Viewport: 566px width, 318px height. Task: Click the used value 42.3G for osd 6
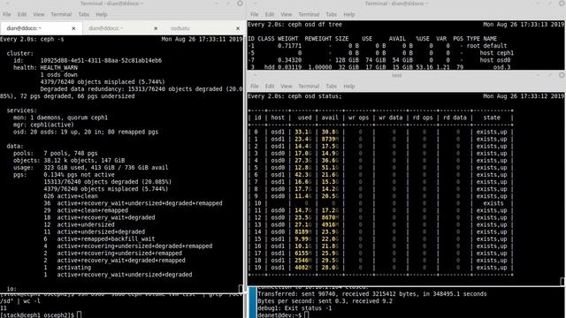(x=303, y=175)
